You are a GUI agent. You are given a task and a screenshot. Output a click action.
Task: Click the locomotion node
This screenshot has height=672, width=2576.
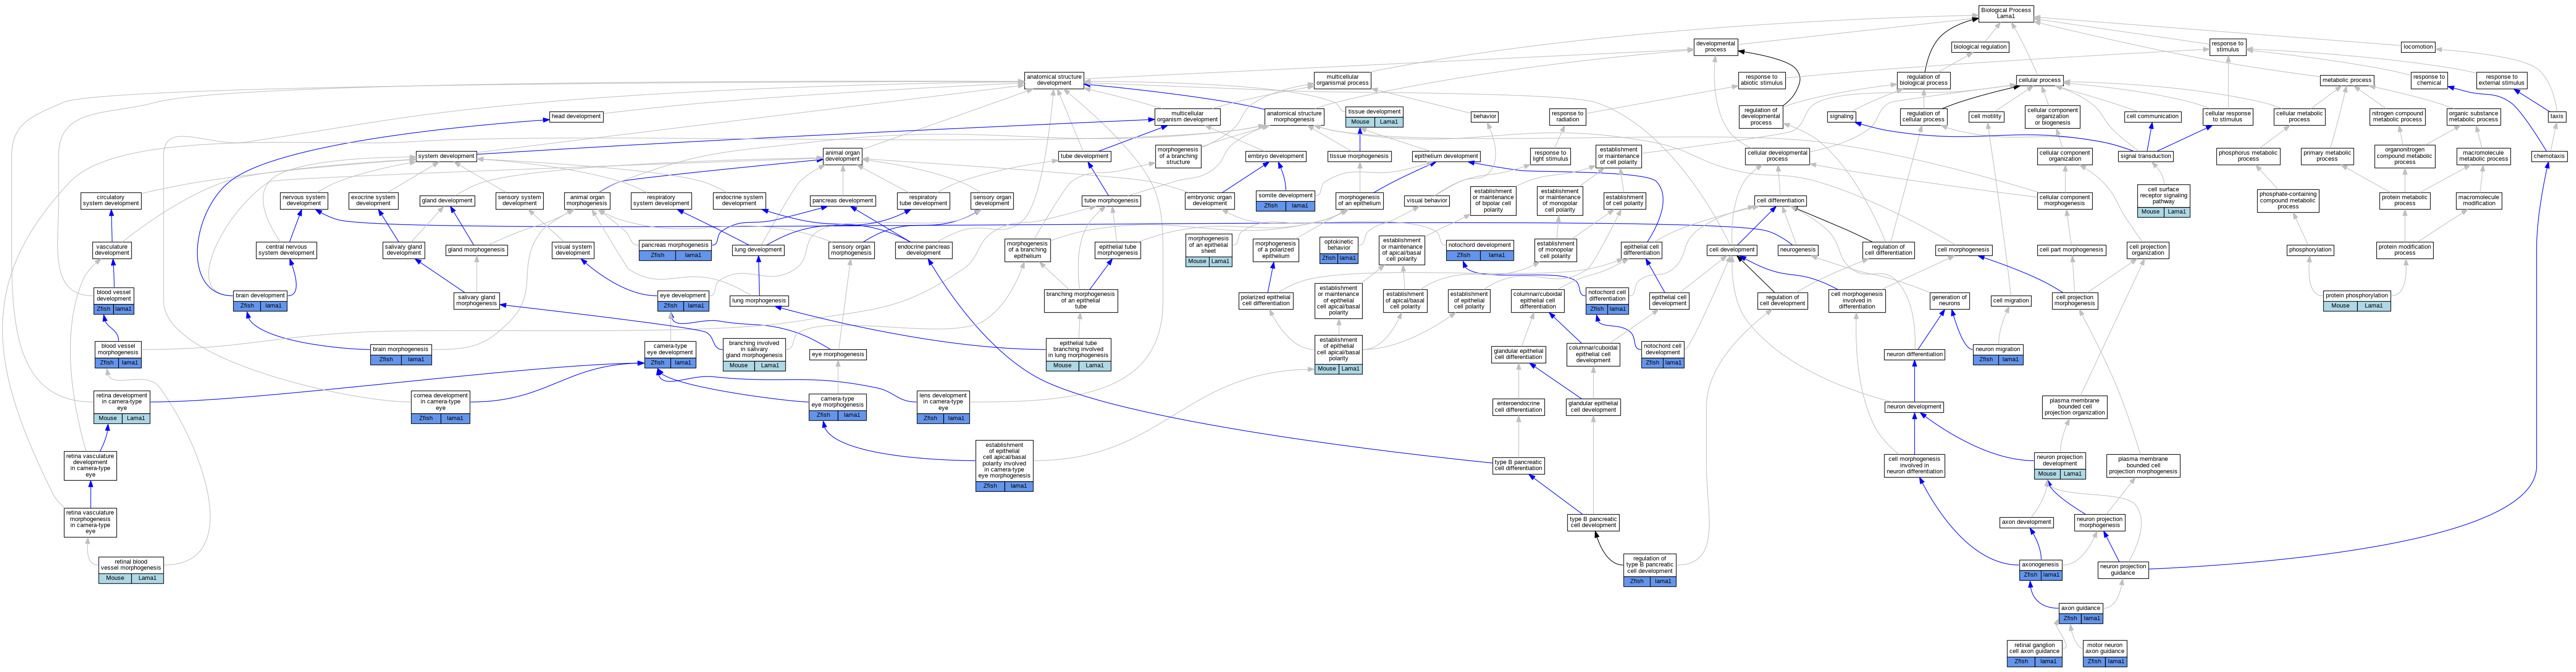[2418, 47]
